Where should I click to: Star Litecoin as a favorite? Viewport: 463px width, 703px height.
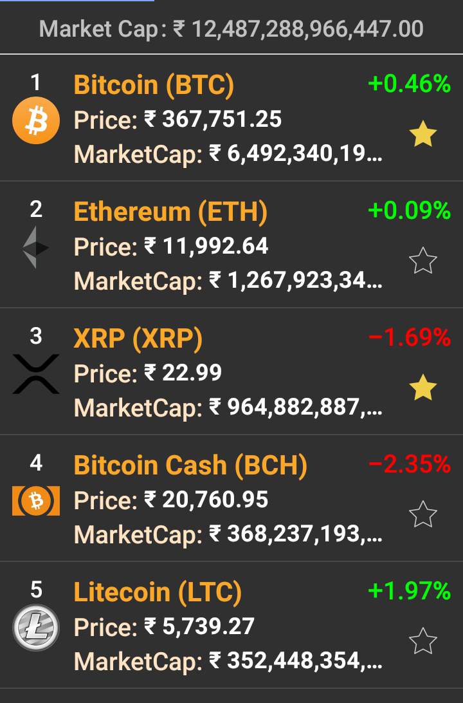422,642
